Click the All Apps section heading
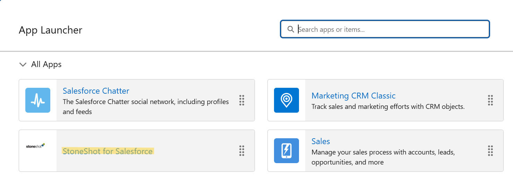The width and height of the screenshot is (513, 178). click(x=46, y=64)
